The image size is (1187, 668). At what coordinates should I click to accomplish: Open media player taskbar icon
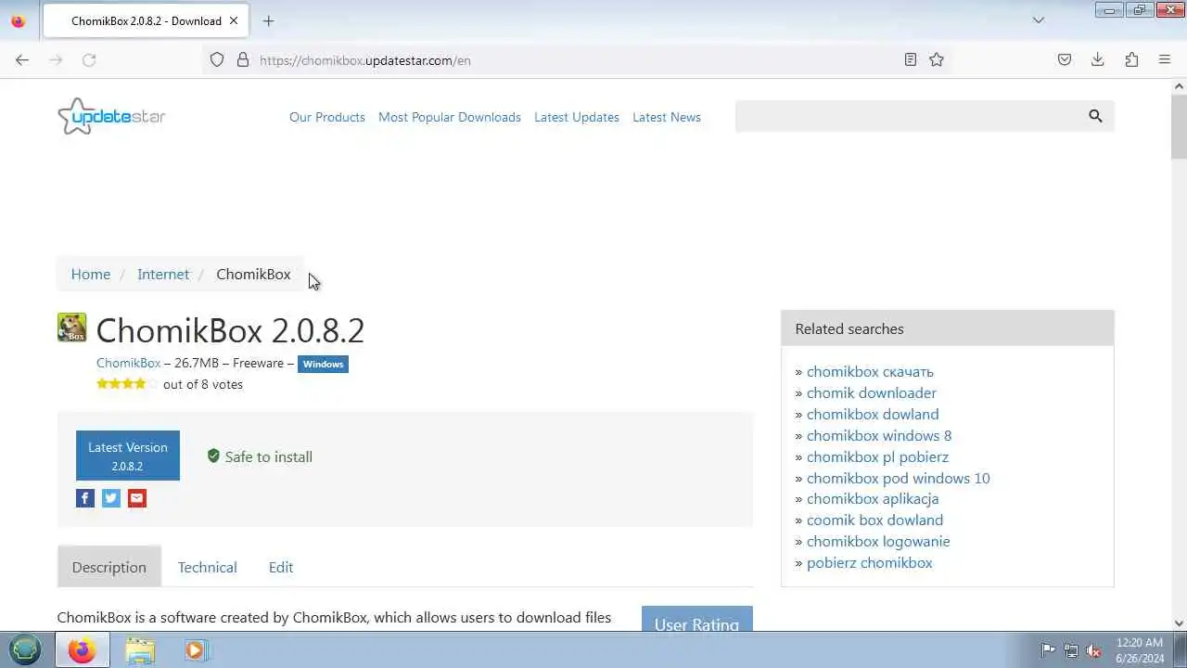(195, 650)
